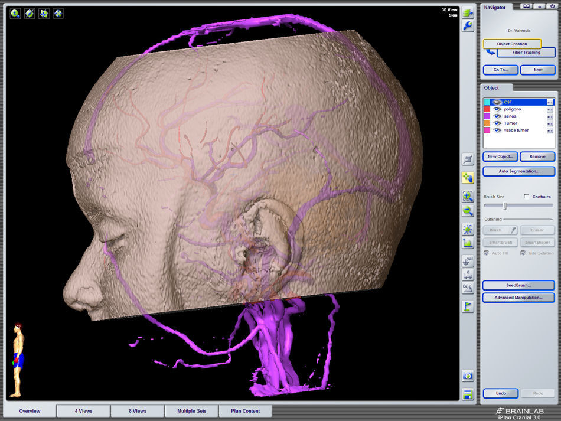
Task: Click the screenshot camera icon
Action: pyautogui.click(x=468, y=376)
